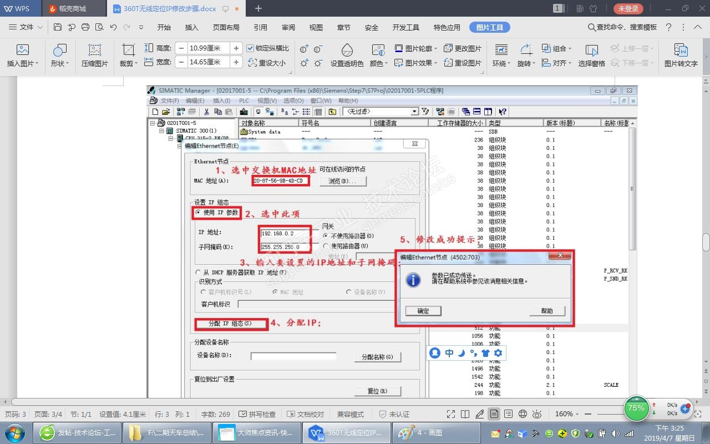Viewport: 710px width, 444px height.
Task: Click the Change Picture (更改图片) icon
Action: coord(447,48)
